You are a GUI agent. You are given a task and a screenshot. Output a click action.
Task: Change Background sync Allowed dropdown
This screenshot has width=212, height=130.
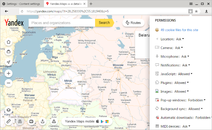(196, 109)
